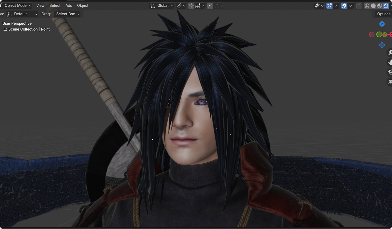
Task: Click the zoom view magnifier icon
Action: coord(390,53)
